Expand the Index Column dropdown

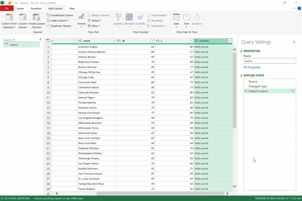[68, 21]
